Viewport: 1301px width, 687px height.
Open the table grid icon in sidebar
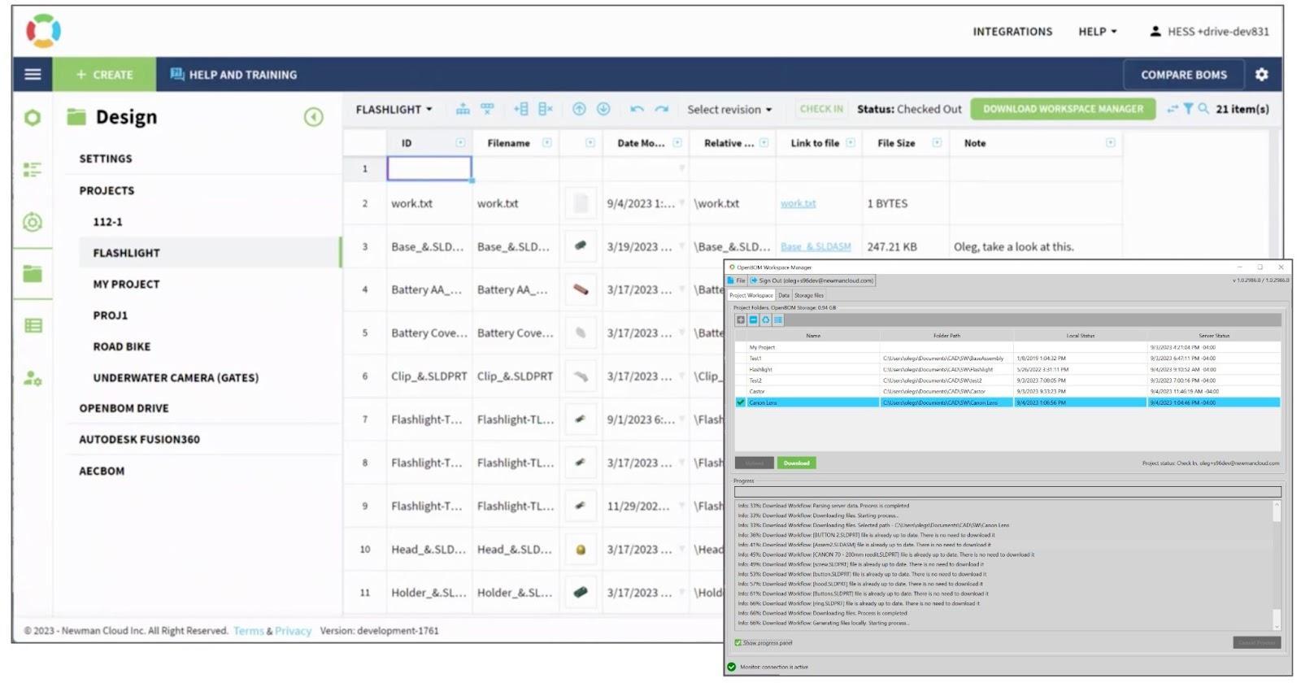pos(33,325)
